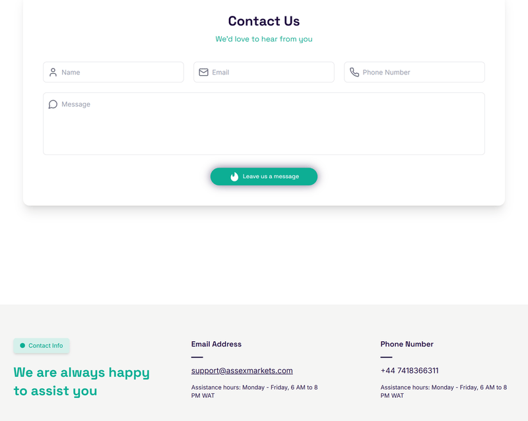Click 'We are always happy to assist you' text

coord(81,381)
